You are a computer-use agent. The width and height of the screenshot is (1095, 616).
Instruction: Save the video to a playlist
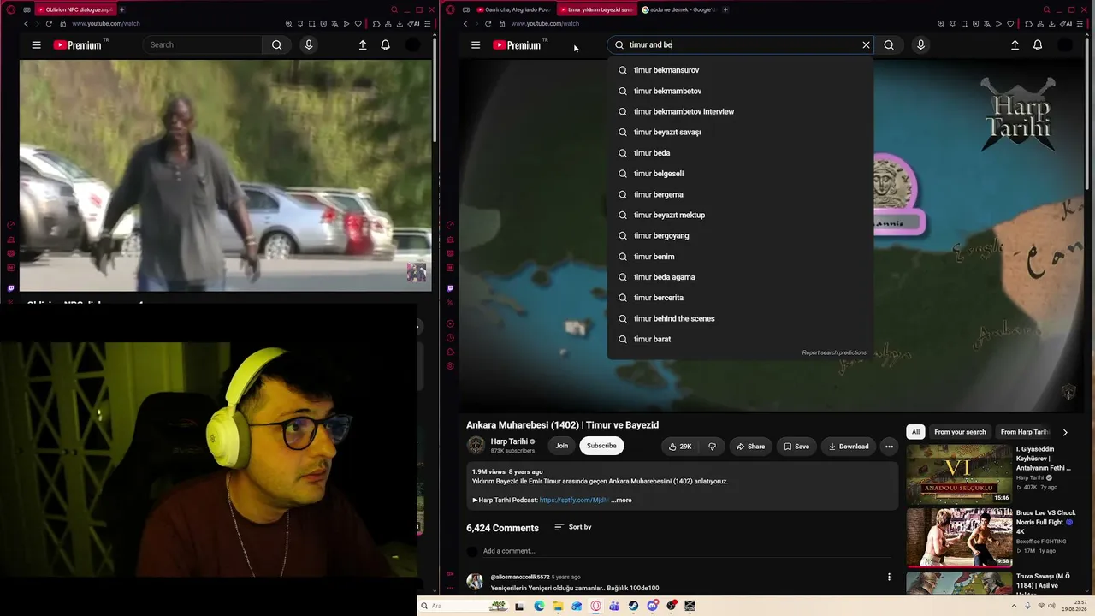point(796,447)
